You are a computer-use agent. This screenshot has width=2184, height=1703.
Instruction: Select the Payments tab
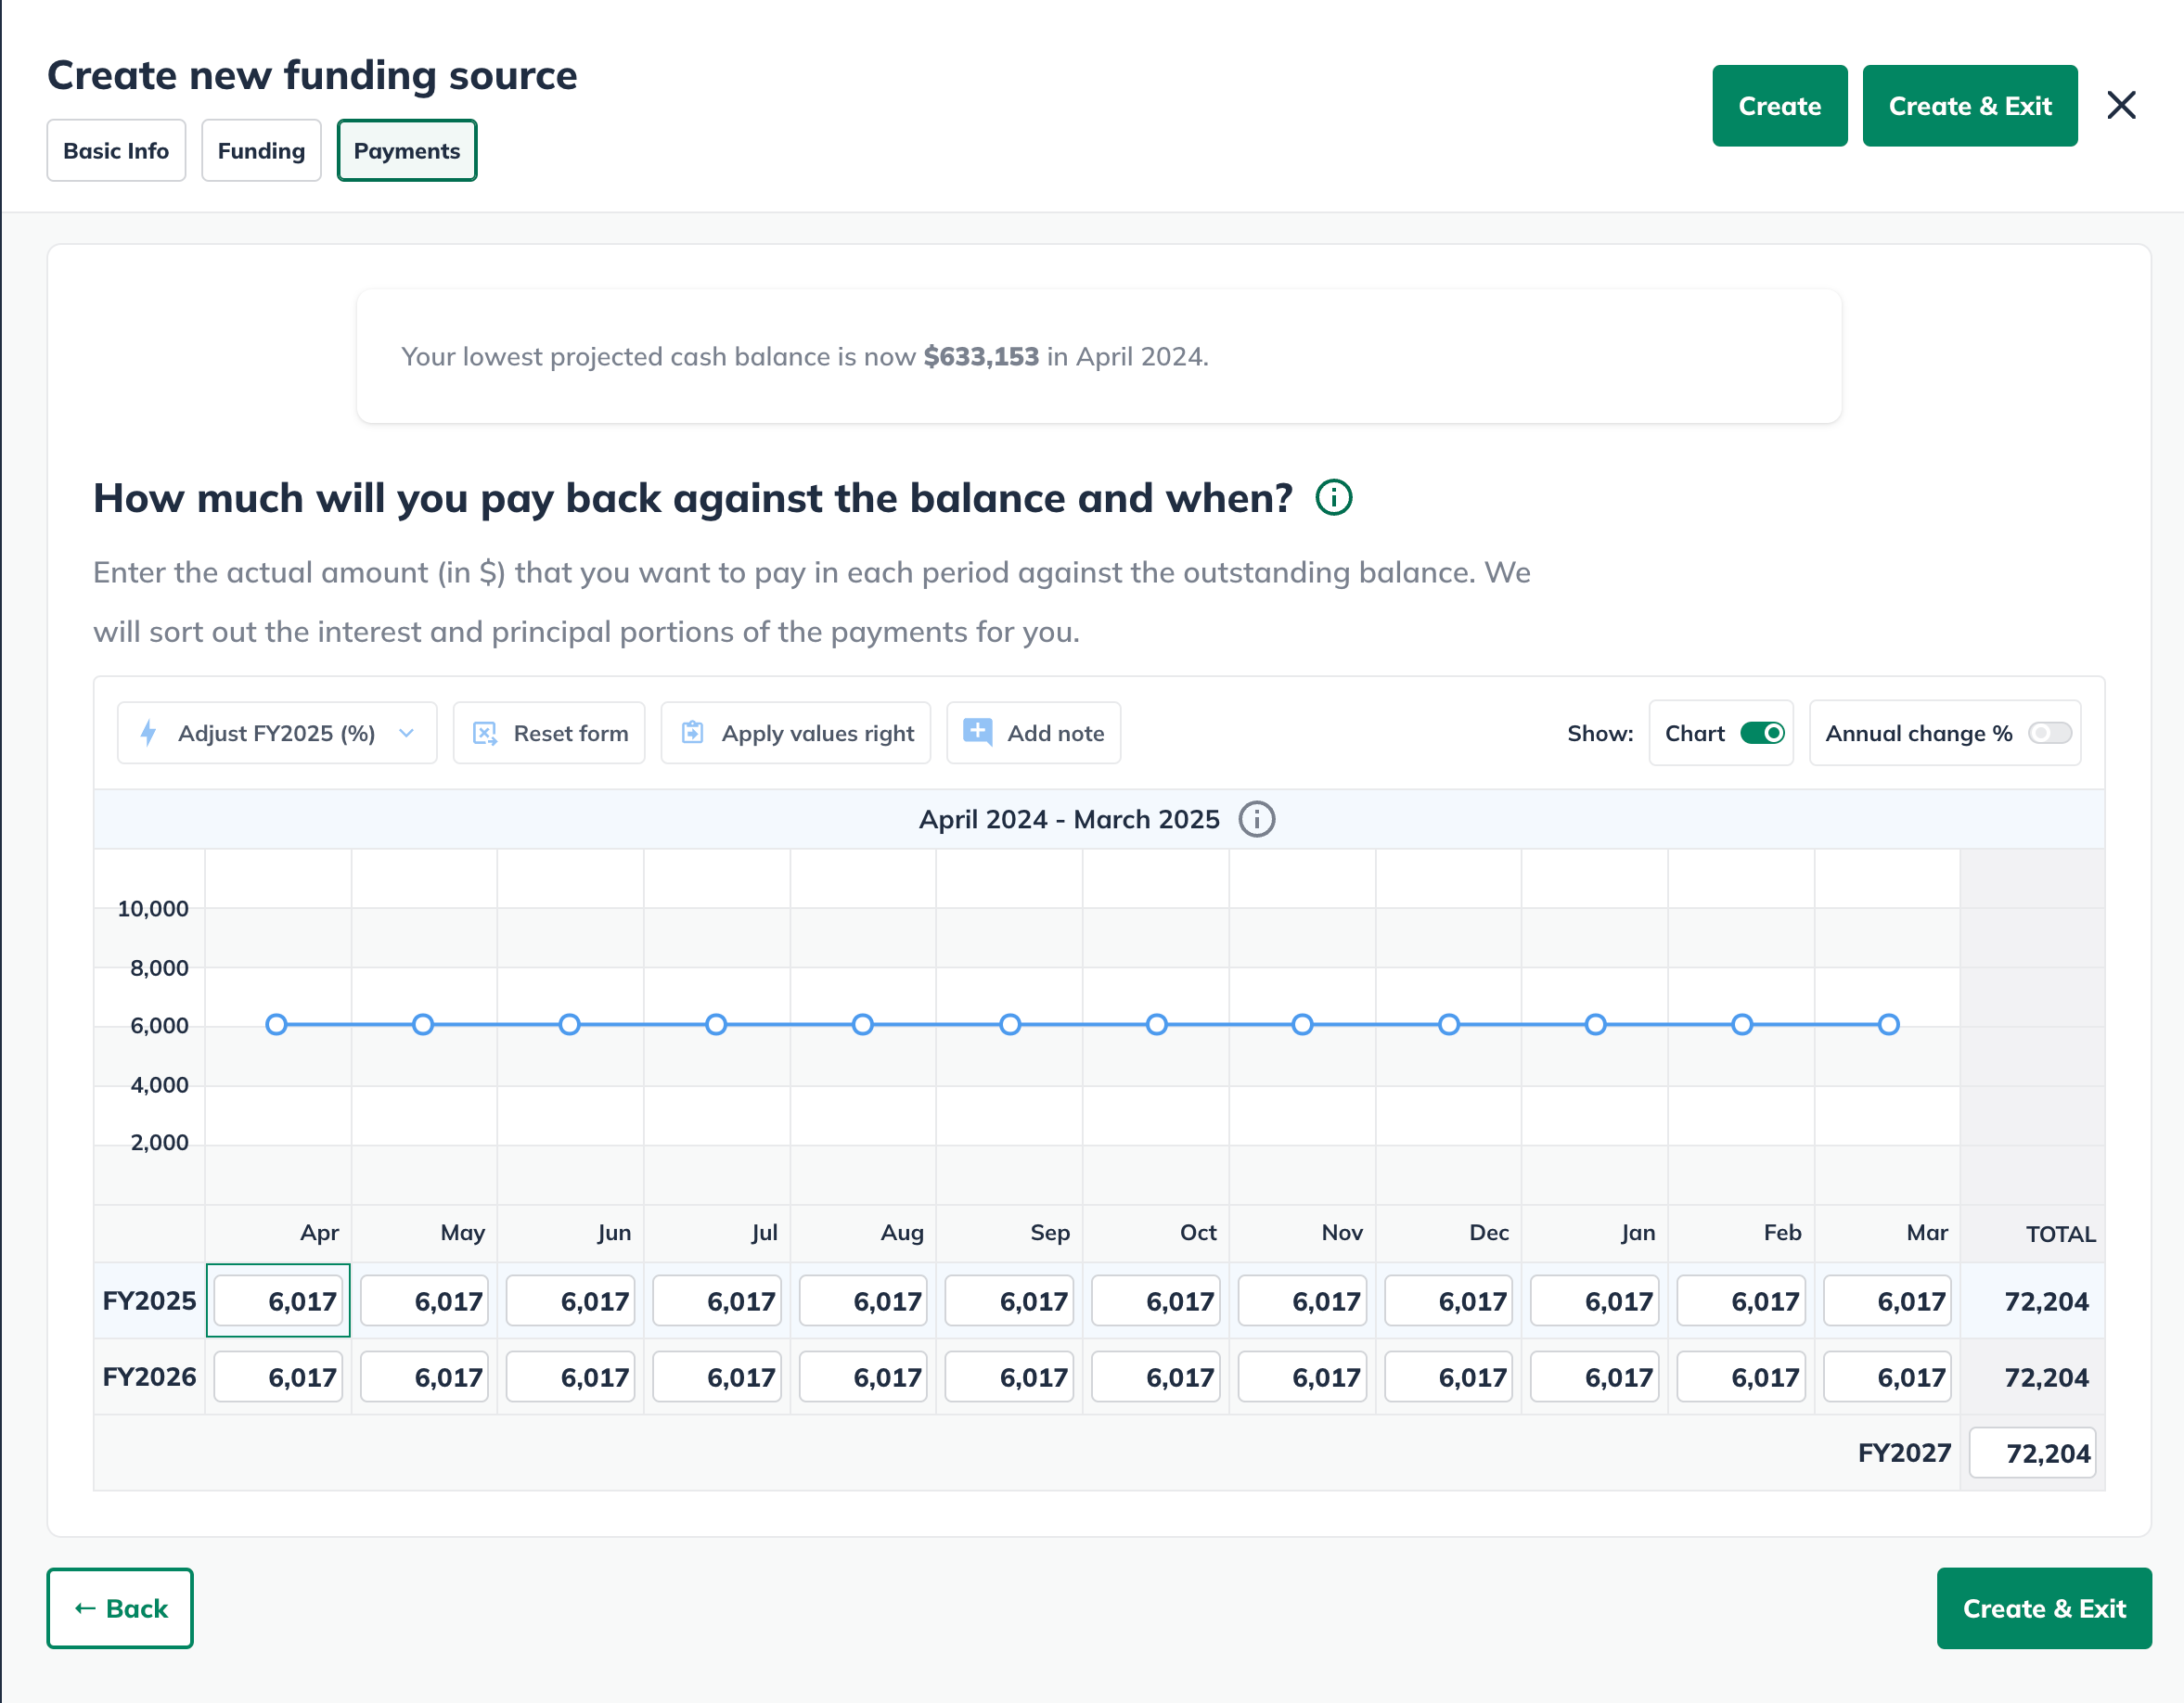pyautogui.click(x=407, y=151)
